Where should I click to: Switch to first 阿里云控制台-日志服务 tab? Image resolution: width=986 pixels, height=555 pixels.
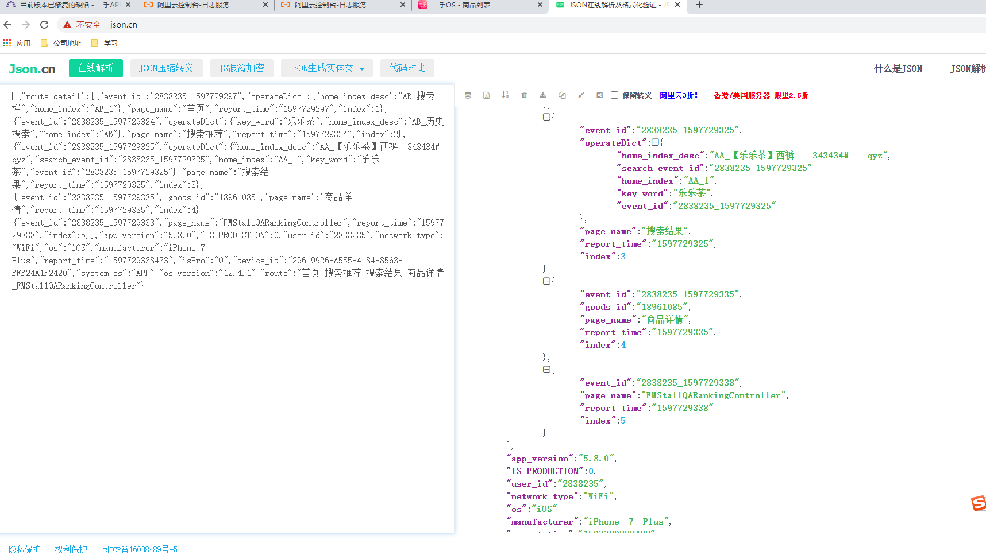205,5
